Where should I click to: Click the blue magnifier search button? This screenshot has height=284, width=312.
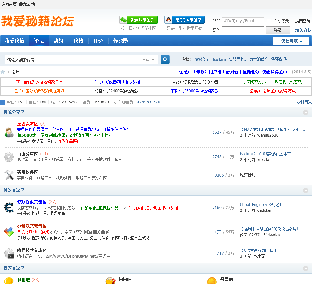165,60
